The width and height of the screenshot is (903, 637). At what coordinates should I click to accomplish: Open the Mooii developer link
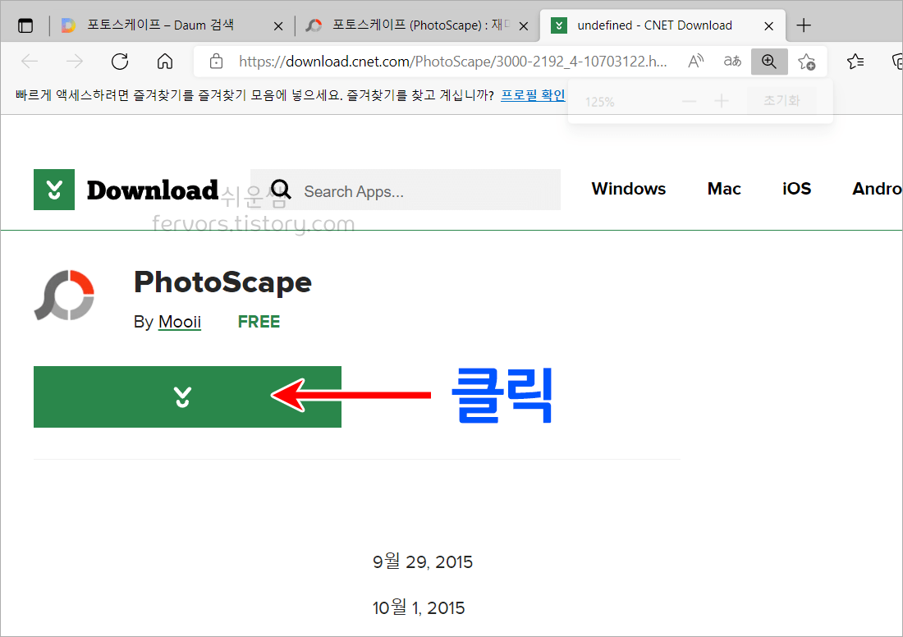(x=180, y=322)
